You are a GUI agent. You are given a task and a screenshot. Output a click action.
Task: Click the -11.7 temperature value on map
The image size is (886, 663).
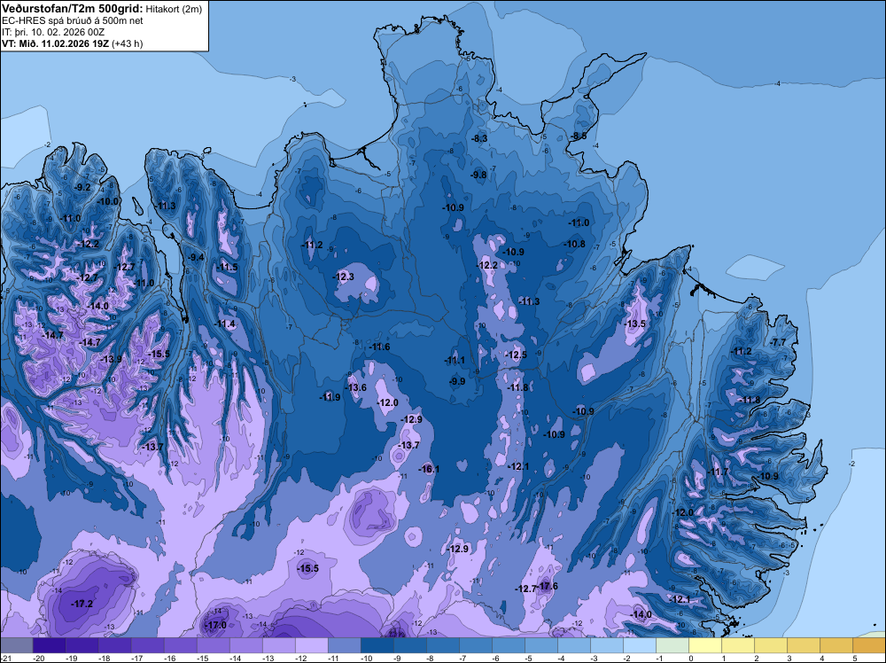[719, 472]
